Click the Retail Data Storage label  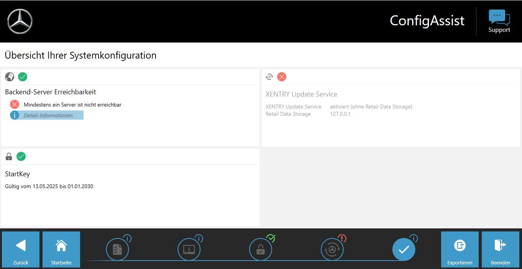(288, 114)
